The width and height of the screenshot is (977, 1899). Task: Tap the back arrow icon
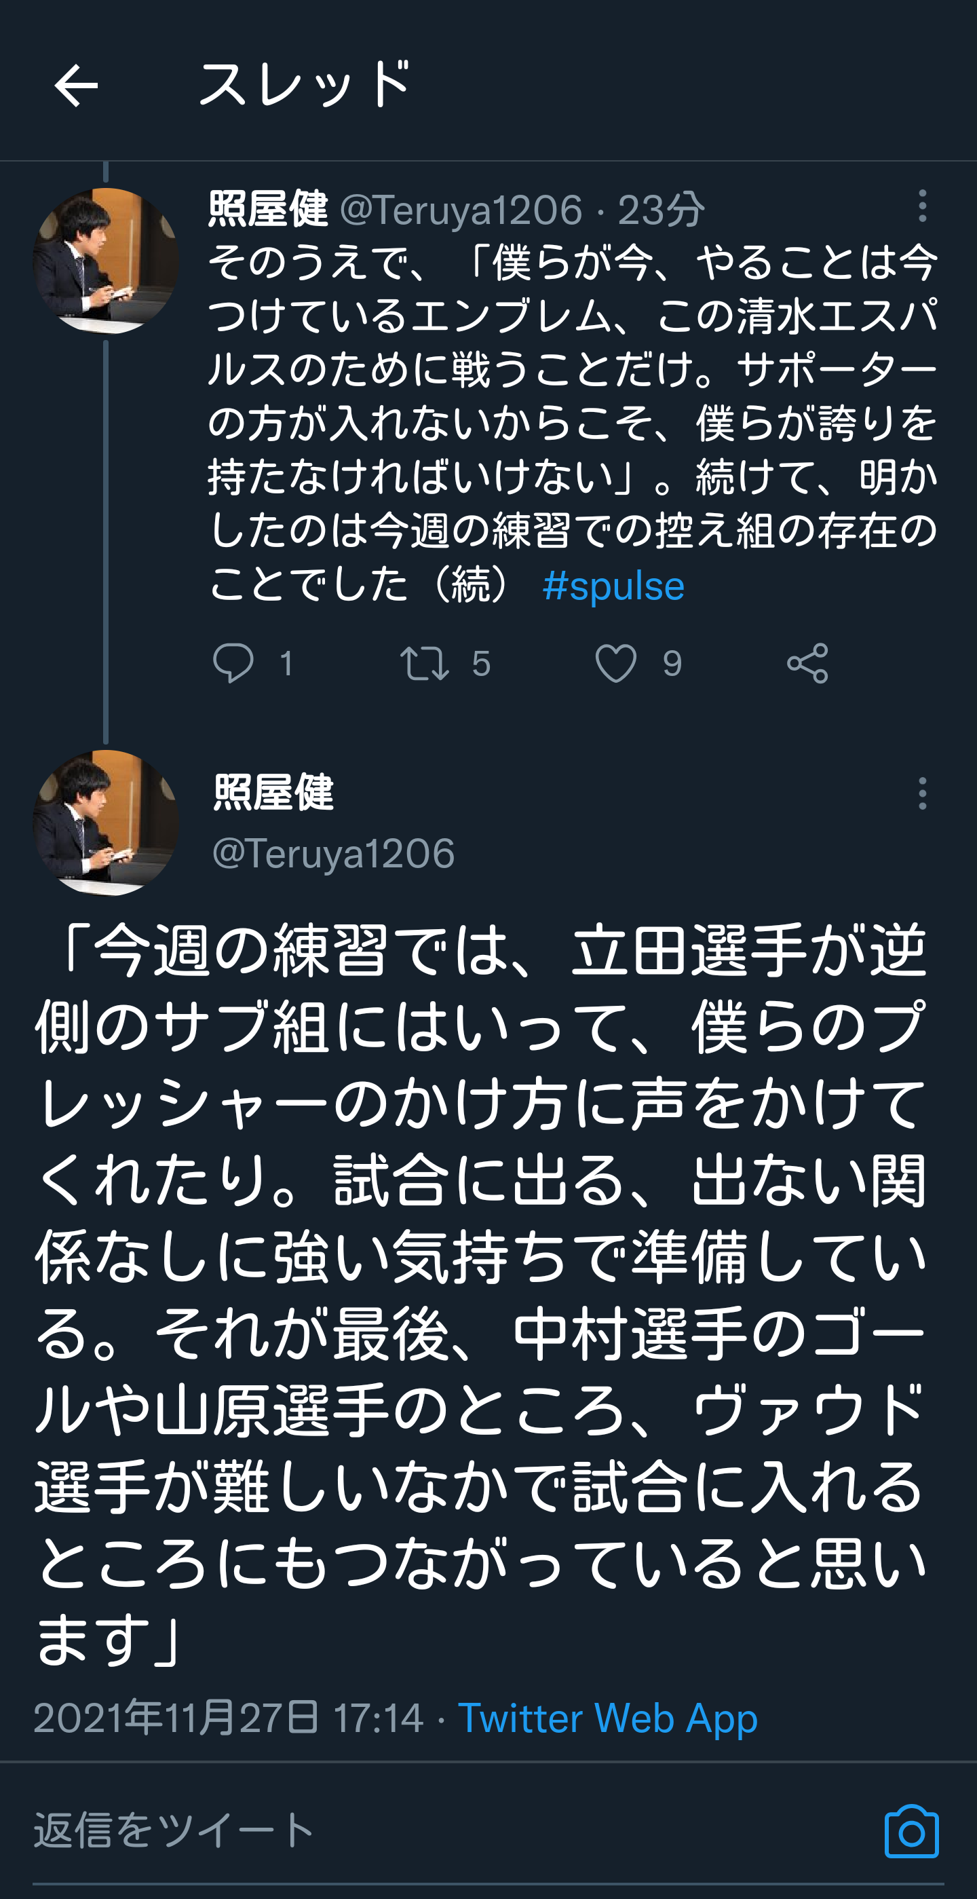(76, 86)
